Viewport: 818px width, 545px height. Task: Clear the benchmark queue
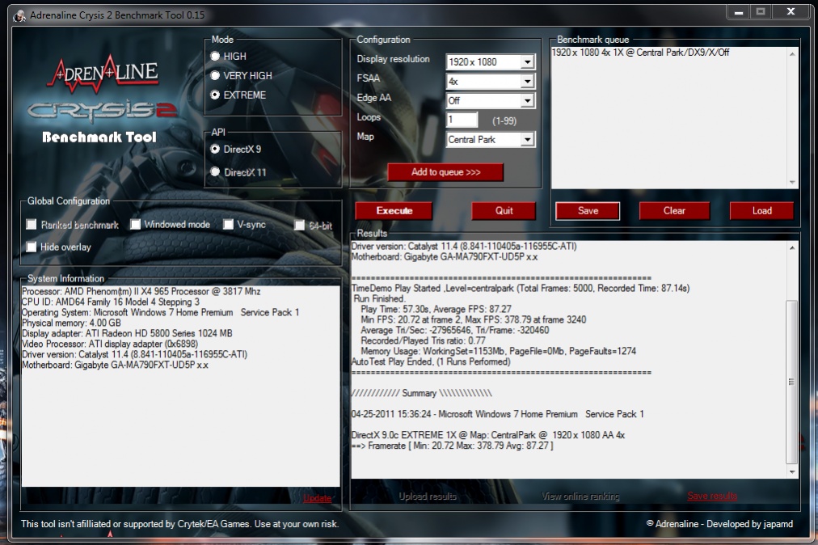click(x=674, y=211)
